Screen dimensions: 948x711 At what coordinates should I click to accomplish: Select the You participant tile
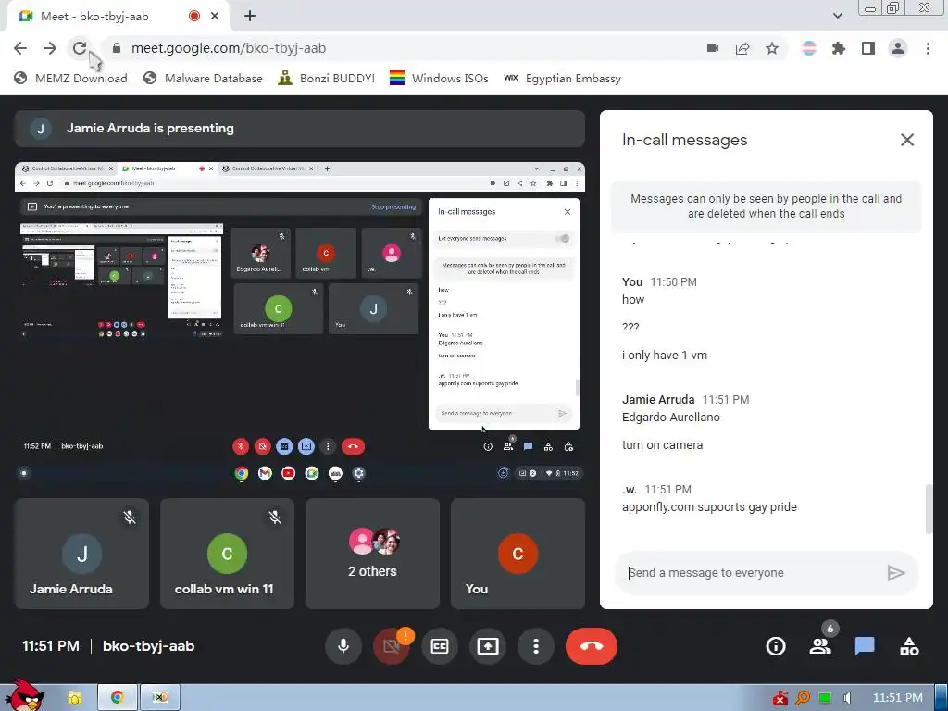point(518,554)
